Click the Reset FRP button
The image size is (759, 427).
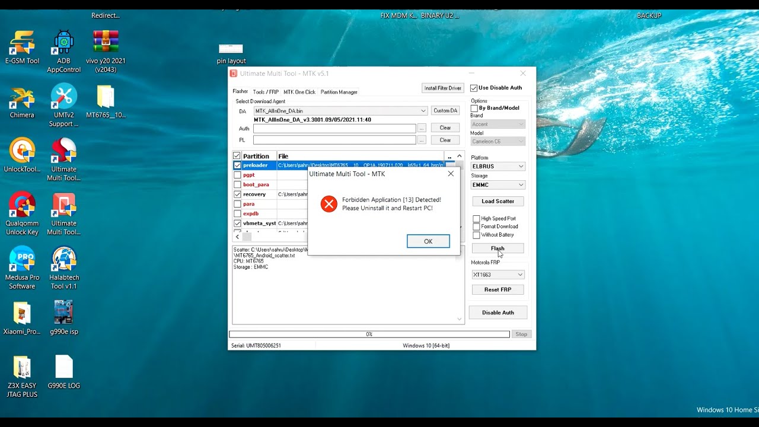498,289
